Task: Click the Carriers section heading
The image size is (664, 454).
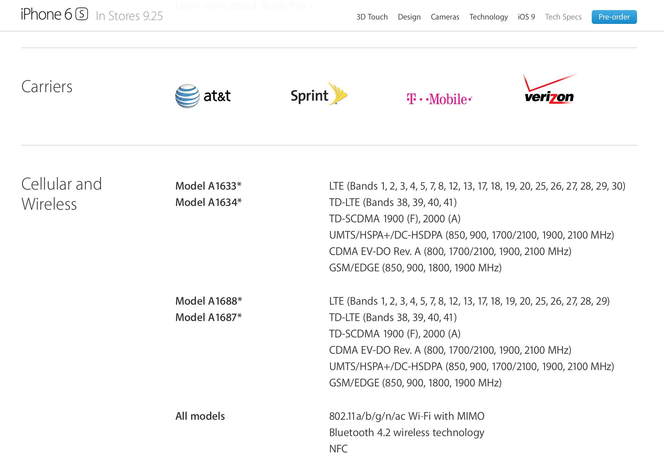Action: tap(47, 86)
